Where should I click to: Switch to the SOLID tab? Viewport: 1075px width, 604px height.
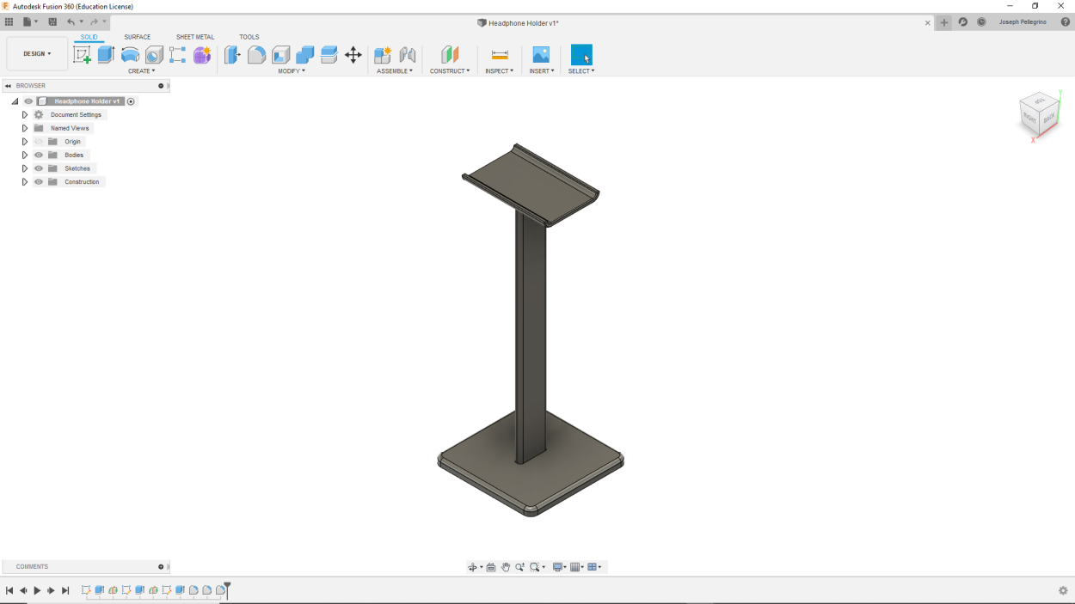[89, 37]
